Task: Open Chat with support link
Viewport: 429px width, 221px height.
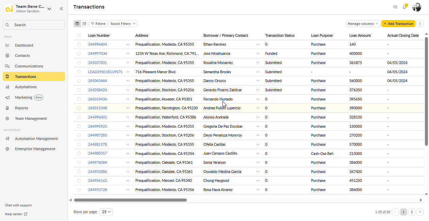Action: click(18, 205)
